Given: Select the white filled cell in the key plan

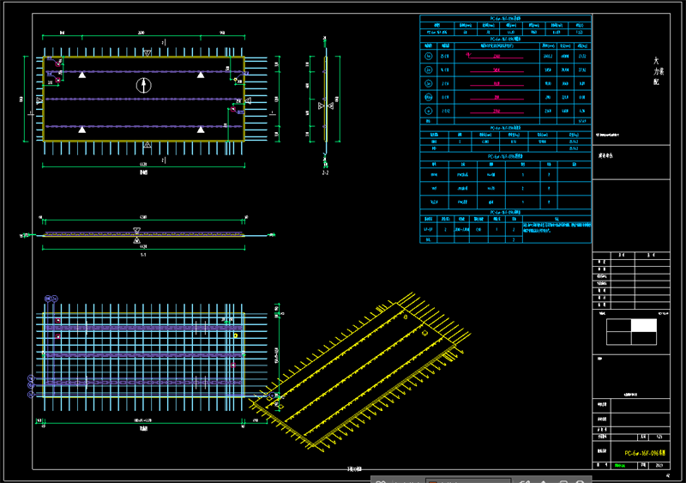Looking at the screenshot, I should point(644,325).
